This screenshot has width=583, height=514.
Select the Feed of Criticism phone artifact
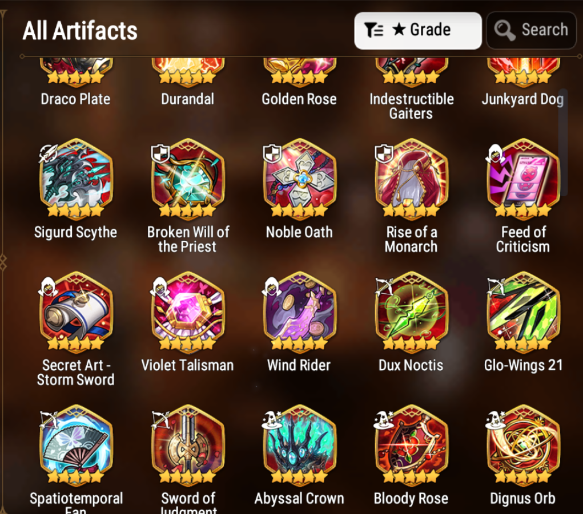click(524, 177)
